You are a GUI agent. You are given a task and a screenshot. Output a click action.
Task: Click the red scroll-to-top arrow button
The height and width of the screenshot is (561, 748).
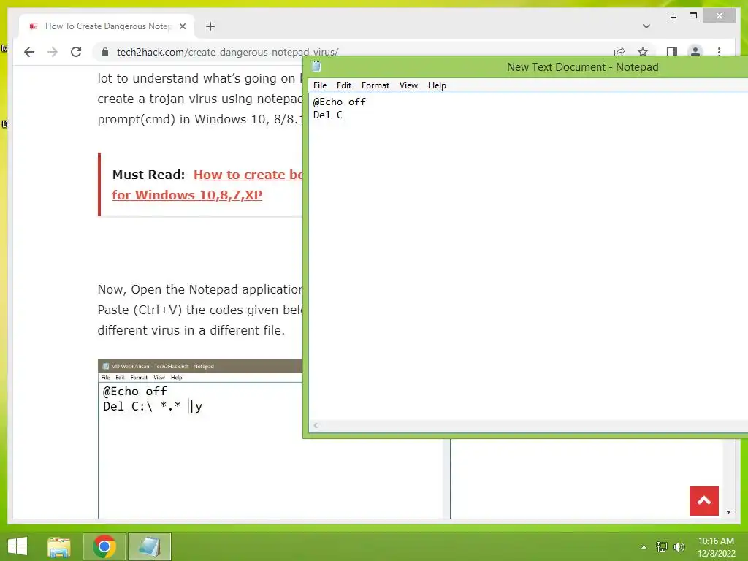pyautogui.click(x=703, y=501)
